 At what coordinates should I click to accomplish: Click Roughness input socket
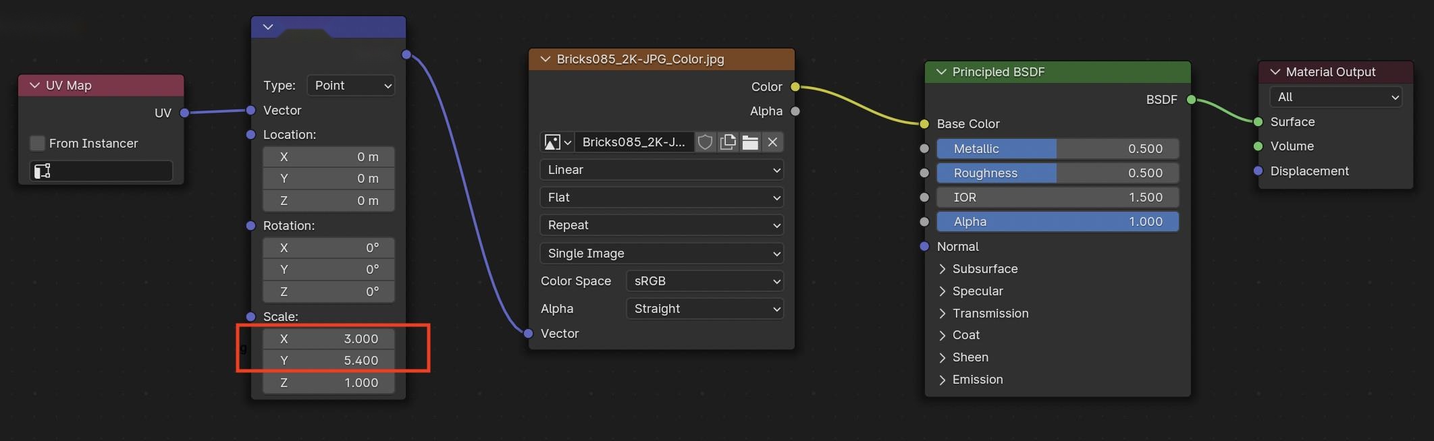(924, 173)
